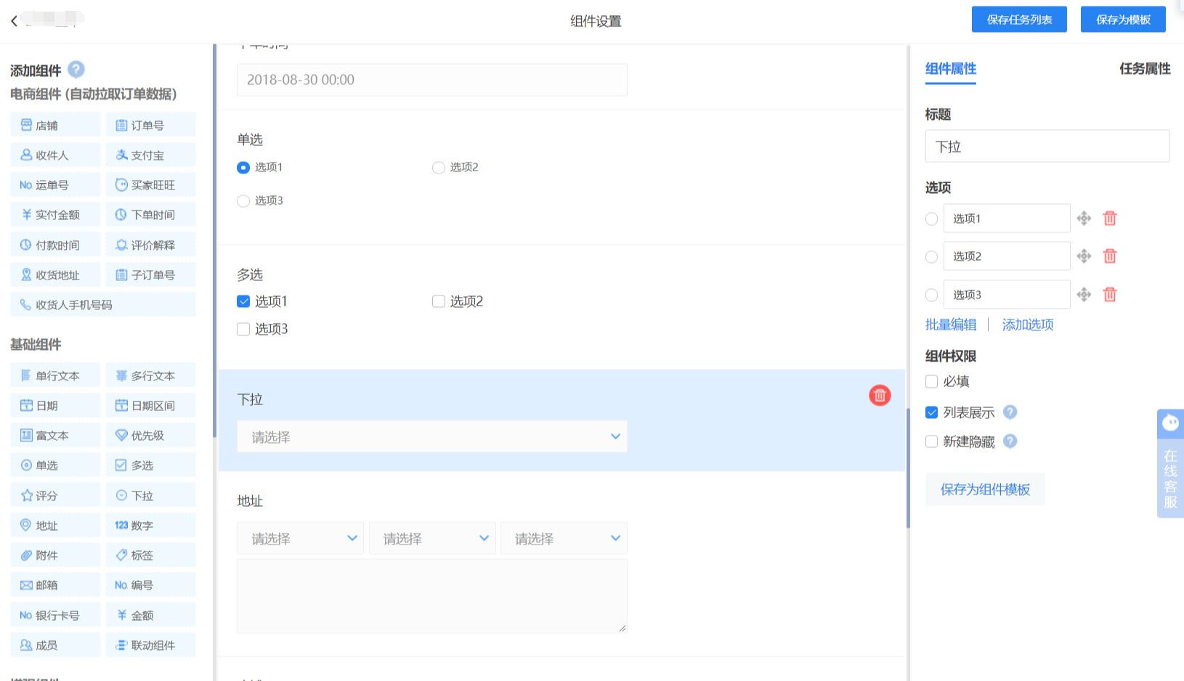This screenshot has width=1184, height=681.
Task: Click the 标题 input field containing 下拉
Action: pos(1047,147)
